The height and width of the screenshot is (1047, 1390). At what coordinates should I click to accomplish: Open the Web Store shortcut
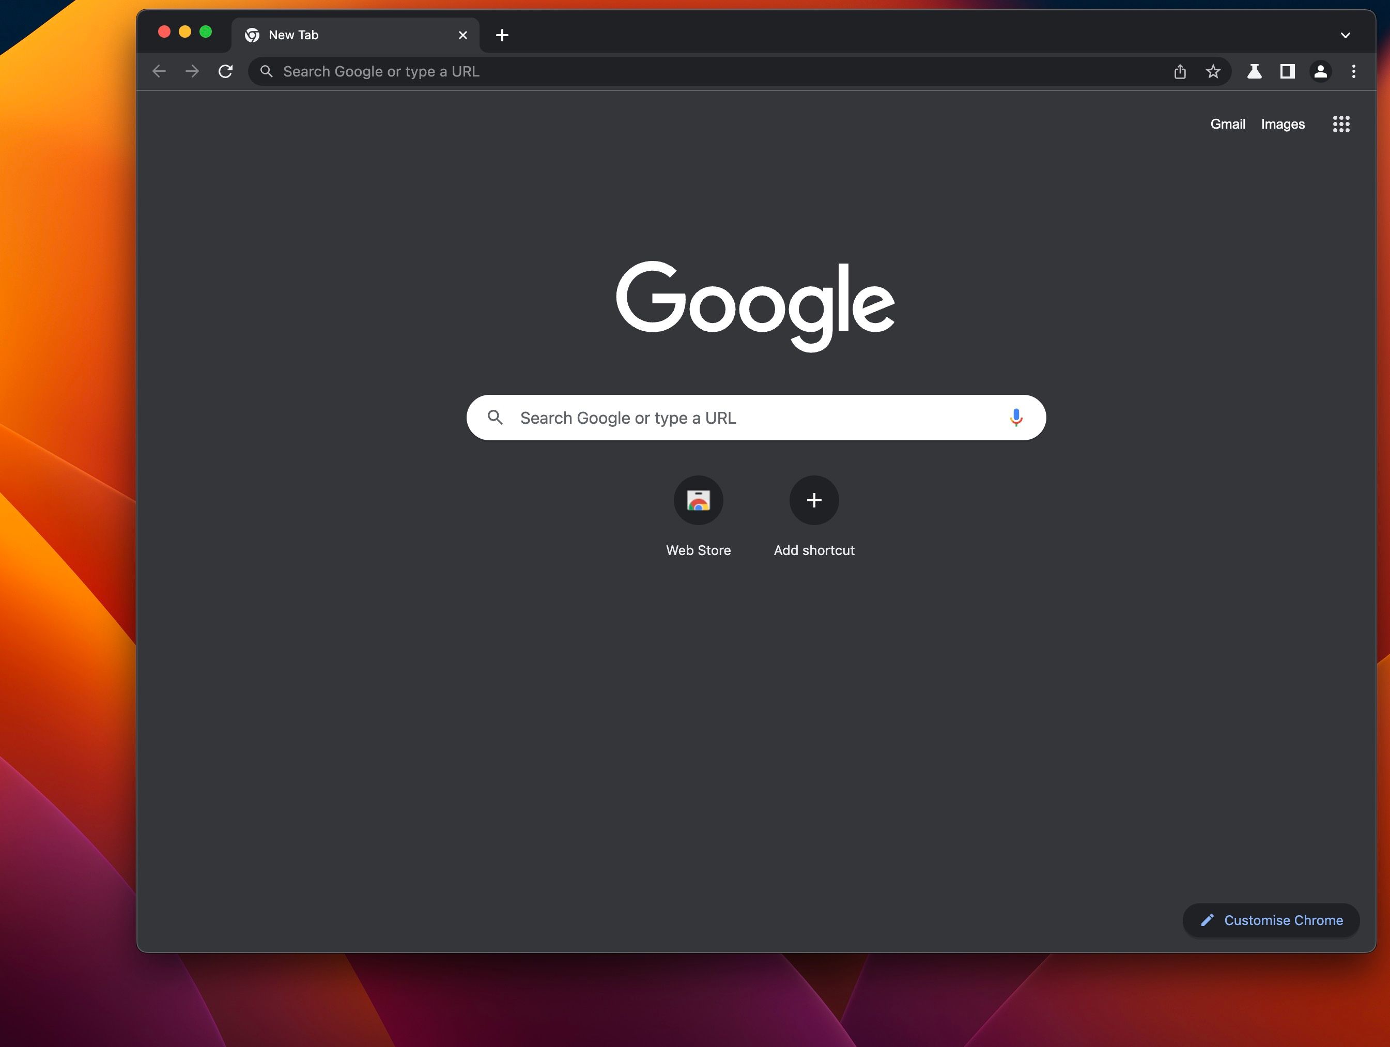point(698,500)
